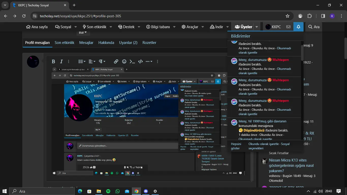Toggle the browser side panel

323,16
